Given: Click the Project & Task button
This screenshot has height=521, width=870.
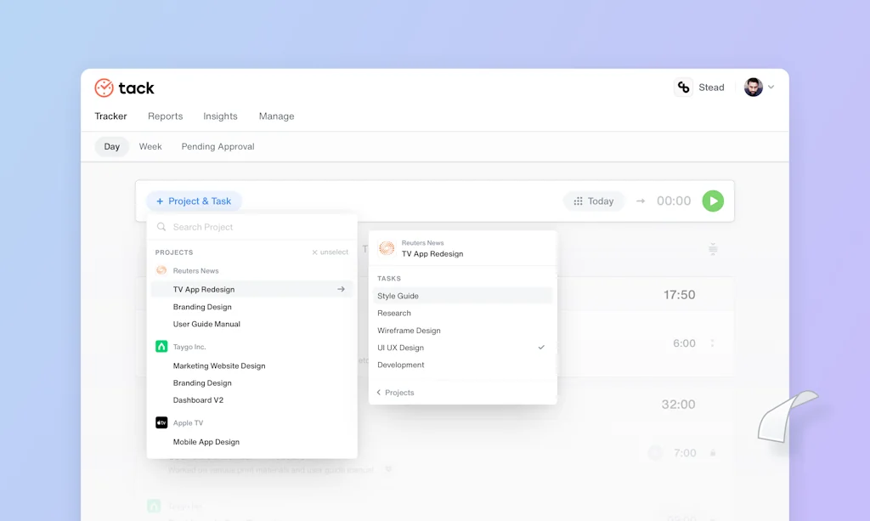Looking at the screenshot, I should point(194,201).
